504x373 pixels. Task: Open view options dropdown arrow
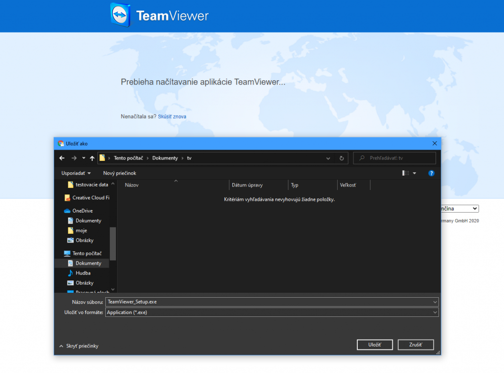[414, 173]
